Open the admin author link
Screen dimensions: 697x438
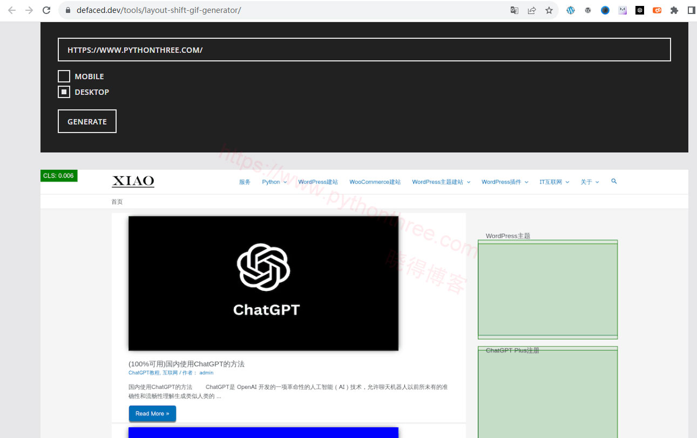pyautogui.click(x=206, y=373)
